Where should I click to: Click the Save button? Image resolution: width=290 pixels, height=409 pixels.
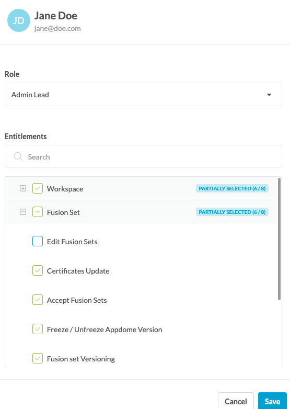point(272,401)
